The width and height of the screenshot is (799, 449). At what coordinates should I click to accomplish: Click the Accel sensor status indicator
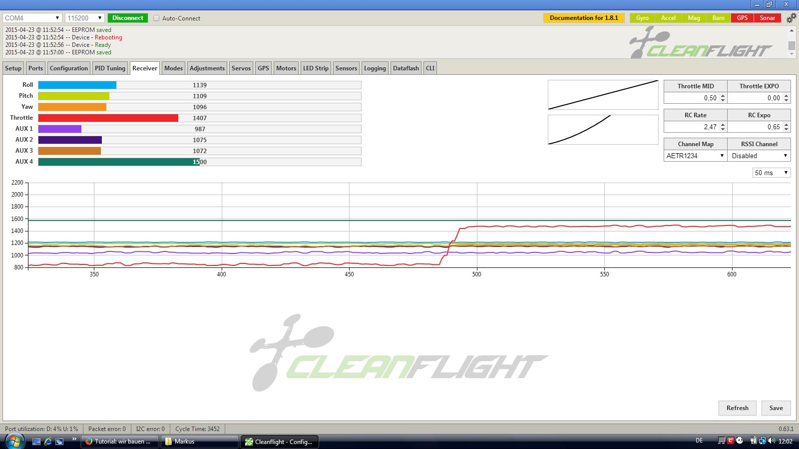(x=668, y=18)
